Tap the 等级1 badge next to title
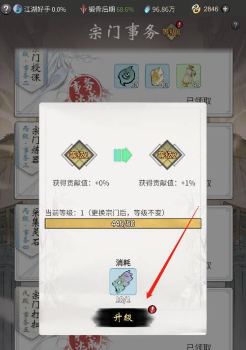The width and height of the screenshot is (246, 350). [x=171, y=32]
